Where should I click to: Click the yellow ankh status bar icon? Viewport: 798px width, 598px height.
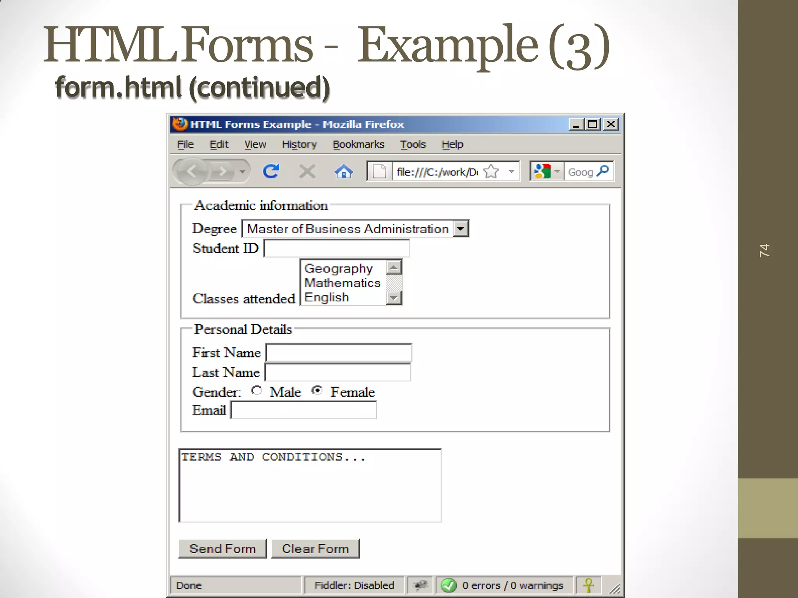tap(588, 585)
